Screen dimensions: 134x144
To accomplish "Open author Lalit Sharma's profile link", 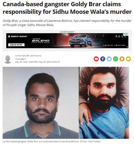I will click(35, 56).
